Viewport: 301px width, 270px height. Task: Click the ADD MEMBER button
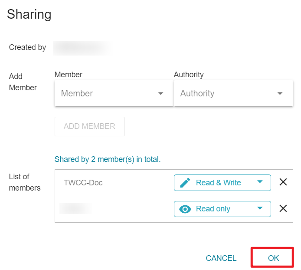pos(89,126)
